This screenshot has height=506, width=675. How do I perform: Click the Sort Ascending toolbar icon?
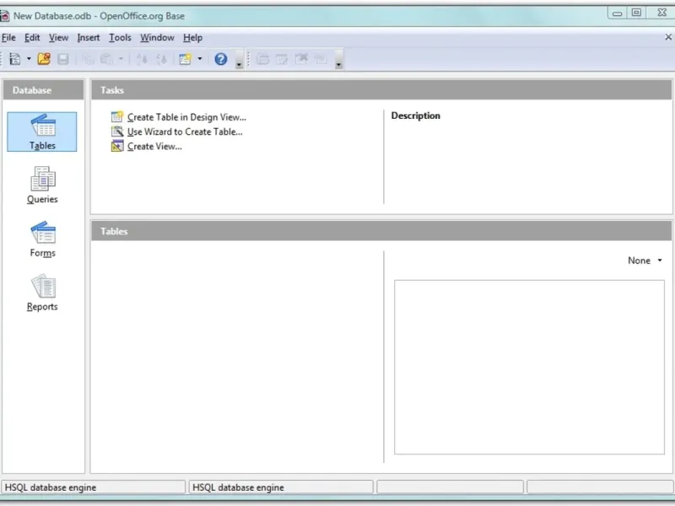142,59
